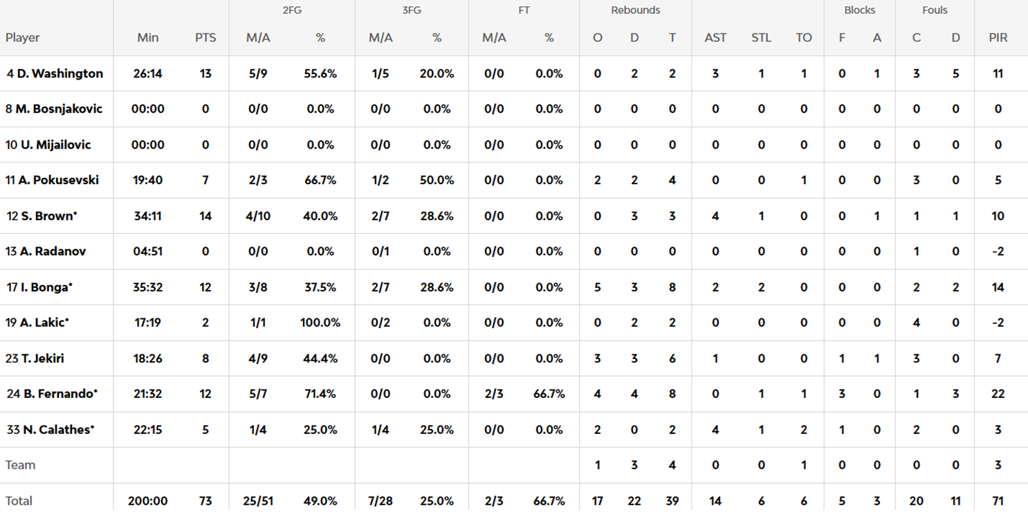Select A. Lakic in the table
This screenshot has height=515, width=1028.
43,323
